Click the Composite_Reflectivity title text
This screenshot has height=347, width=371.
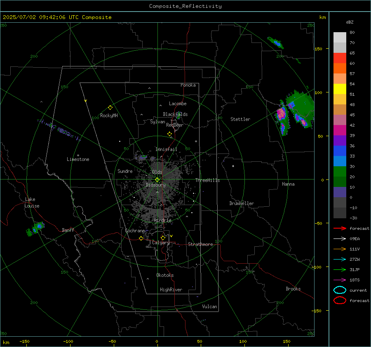pos(185,6)
